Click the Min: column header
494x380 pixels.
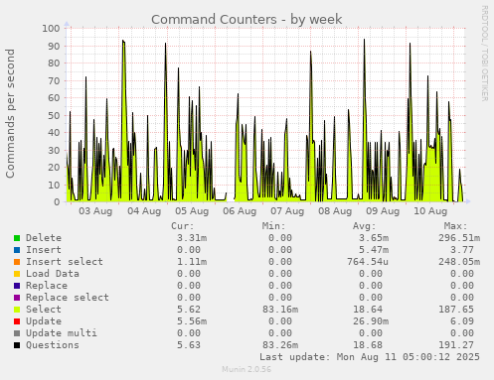[273, 226]
